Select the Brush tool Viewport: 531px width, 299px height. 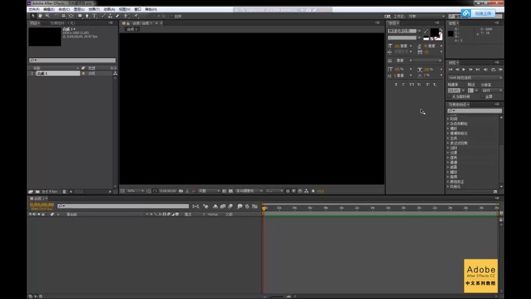pos(103,16)
